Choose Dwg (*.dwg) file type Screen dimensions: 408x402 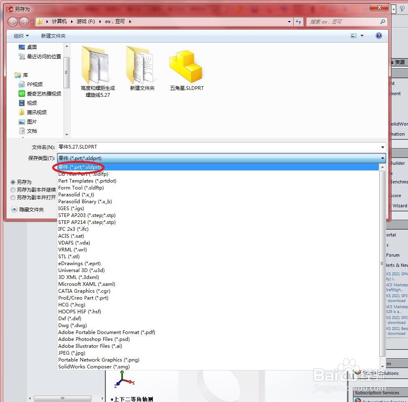click(x=218, y=325)
